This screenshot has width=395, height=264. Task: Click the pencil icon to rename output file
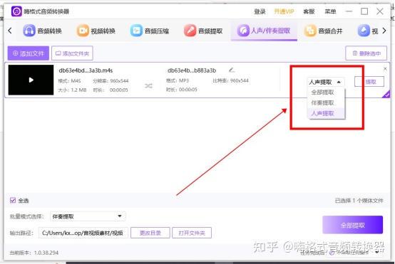tap(232, 70)
